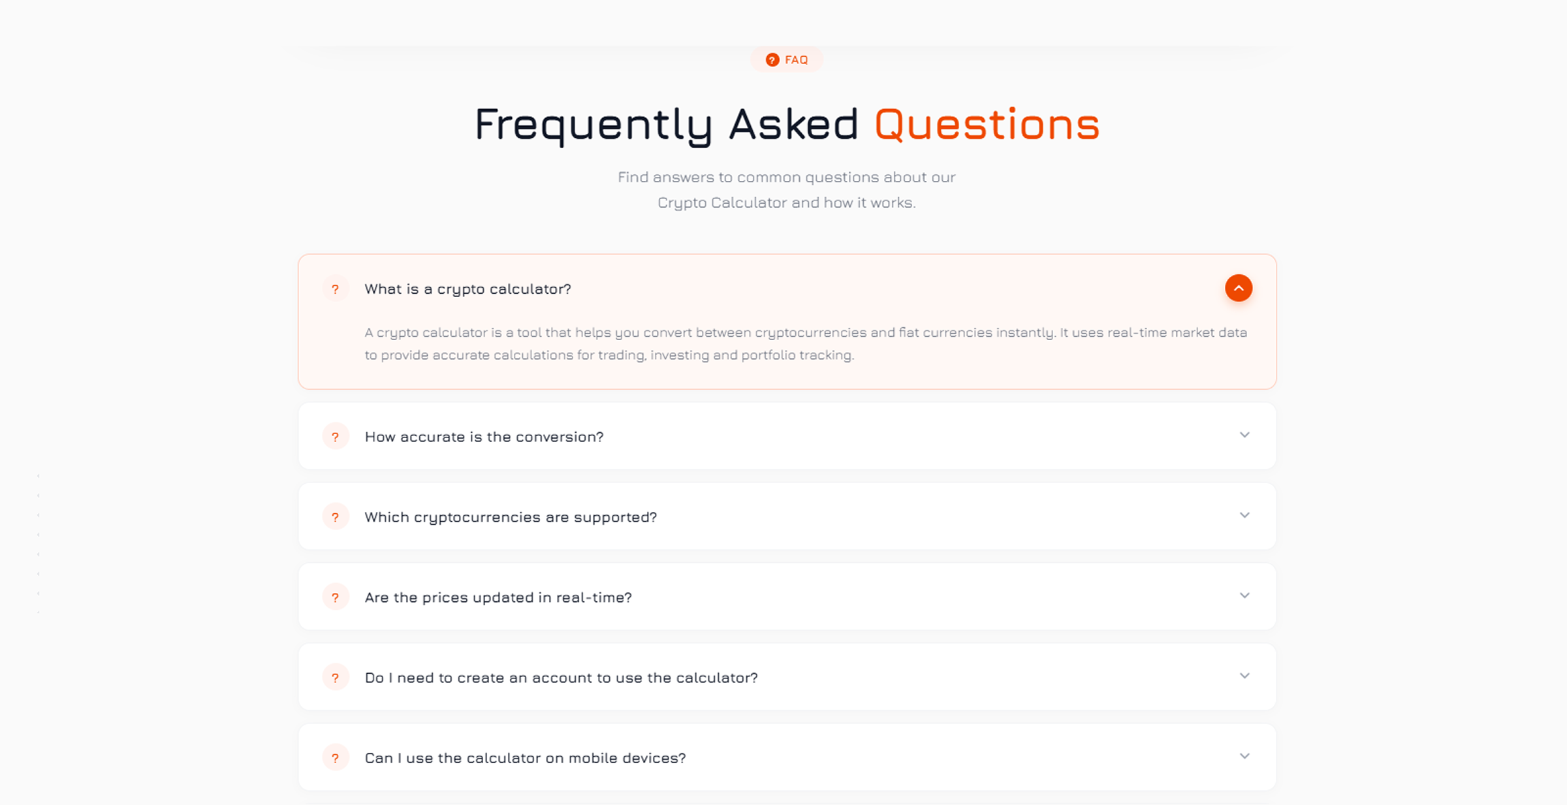Click 'What is a crypto calculator?' heading
The width and height of the screenshot is (1567, 805).
467,289
